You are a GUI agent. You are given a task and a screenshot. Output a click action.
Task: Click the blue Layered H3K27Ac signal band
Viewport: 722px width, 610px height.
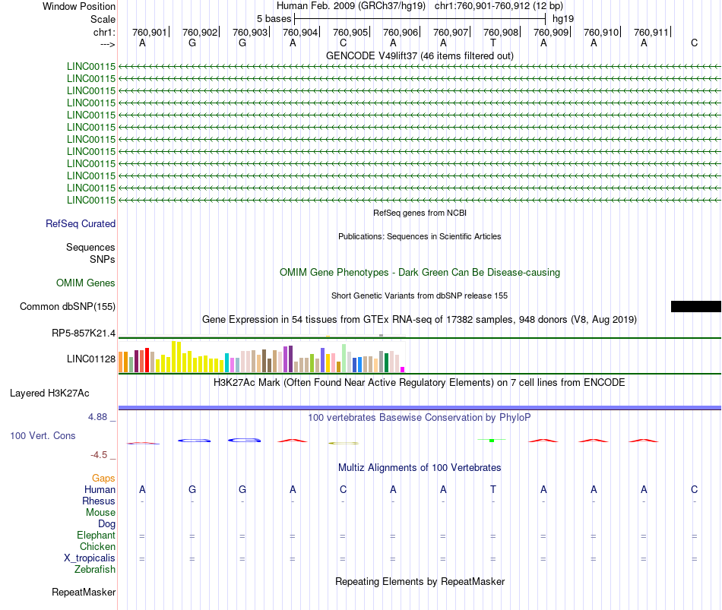tap(420, 407)
